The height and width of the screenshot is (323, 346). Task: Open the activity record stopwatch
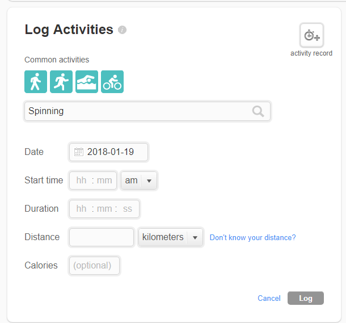pyautogui.click(x=311, y=35)
